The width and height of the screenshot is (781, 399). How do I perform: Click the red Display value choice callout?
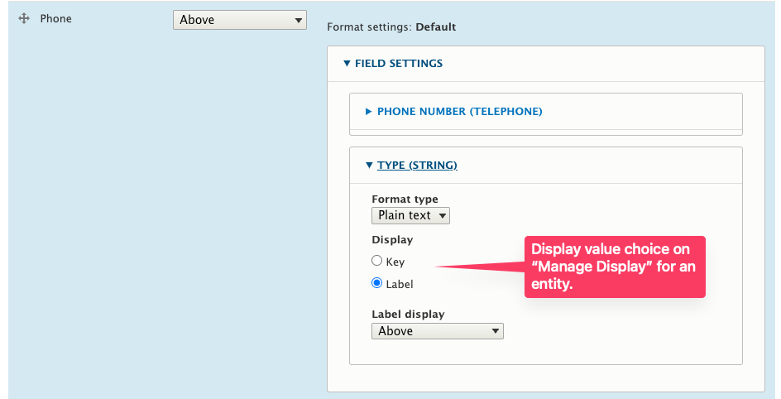615,267
